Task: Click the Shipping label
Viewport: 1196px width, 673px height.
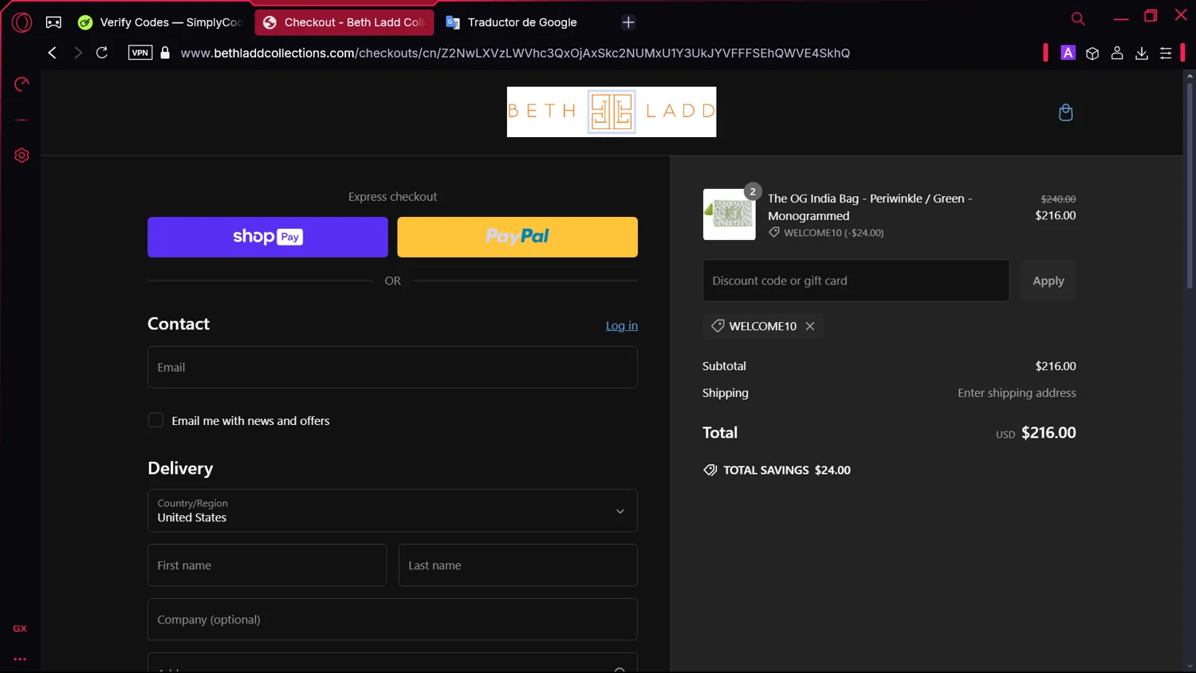Action: pos(726,393)
